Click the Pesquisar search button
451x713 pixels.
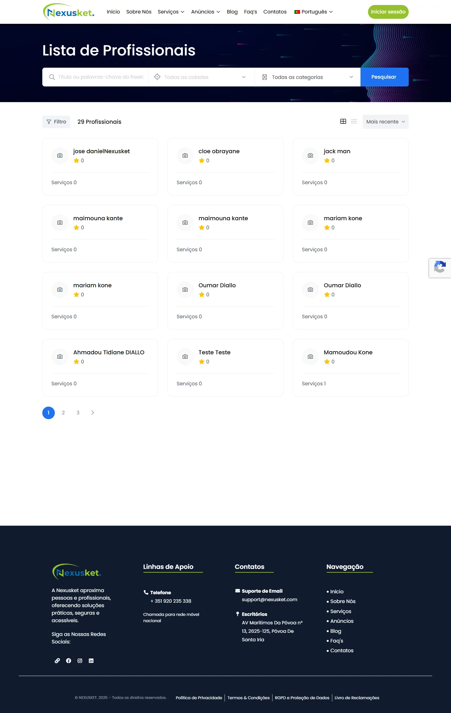(384, 77)
